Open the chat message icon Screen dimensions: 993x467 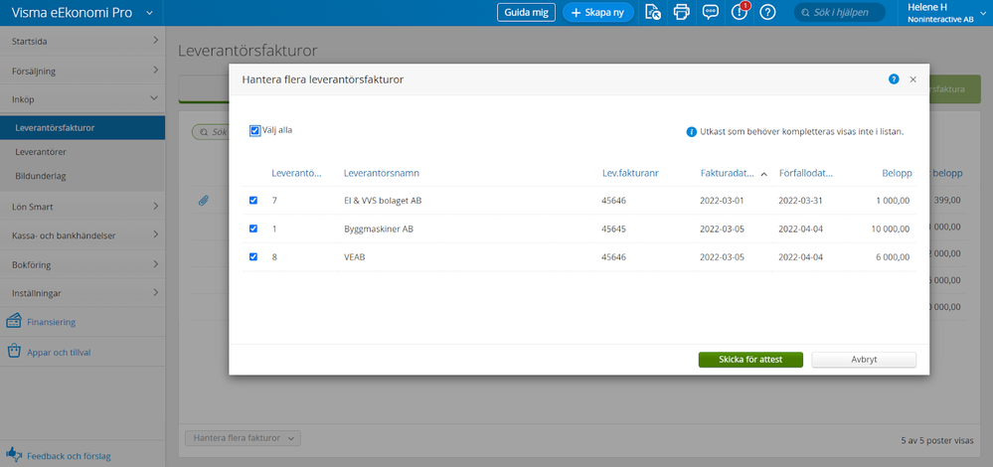tap(710, 13)
